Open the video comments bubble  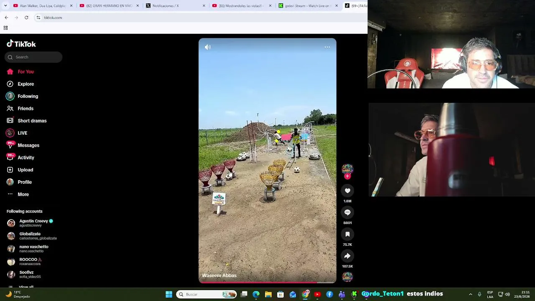pos(347,212)
